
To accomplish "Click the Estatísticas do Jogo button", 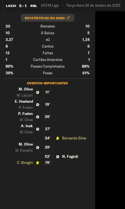I will pos(48,18).
